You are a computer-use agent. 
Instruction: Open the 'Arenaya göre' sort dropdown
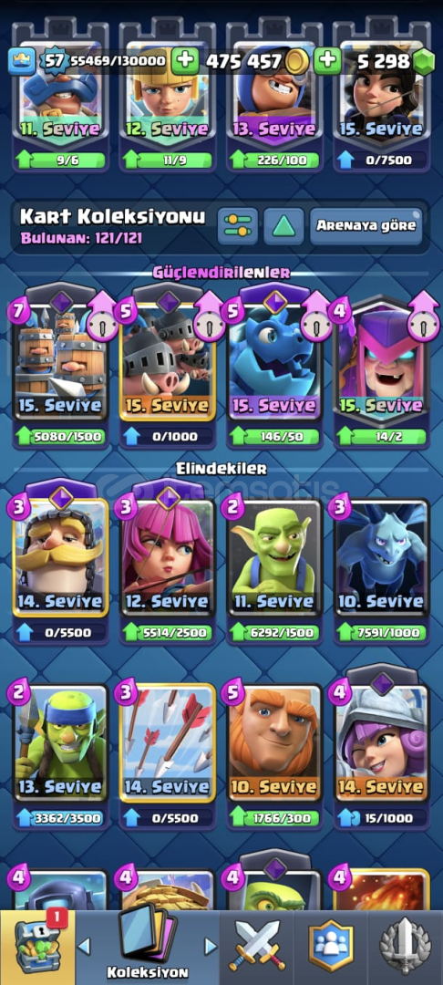pyautogui.click(x=366, y=226)
